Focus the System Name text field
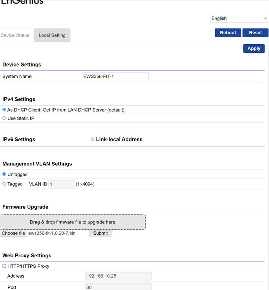Screen dimensions: 269x290 [115, 77]
